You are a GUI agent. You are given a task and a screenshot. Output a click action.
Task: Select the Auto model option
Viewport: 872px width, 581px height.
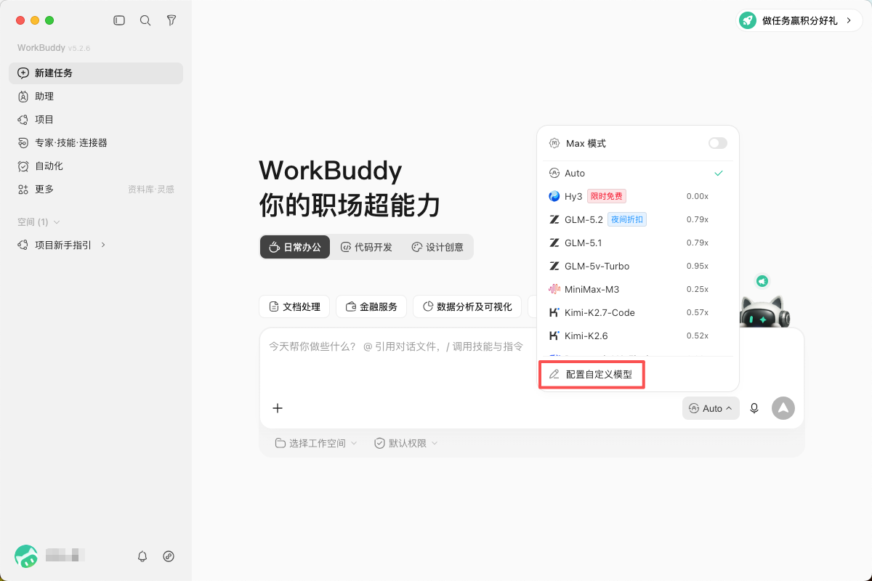(x=637, y=173)
